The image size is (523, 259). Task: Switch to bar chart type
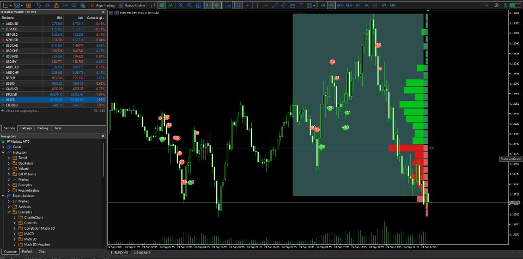tap(153, 5)
